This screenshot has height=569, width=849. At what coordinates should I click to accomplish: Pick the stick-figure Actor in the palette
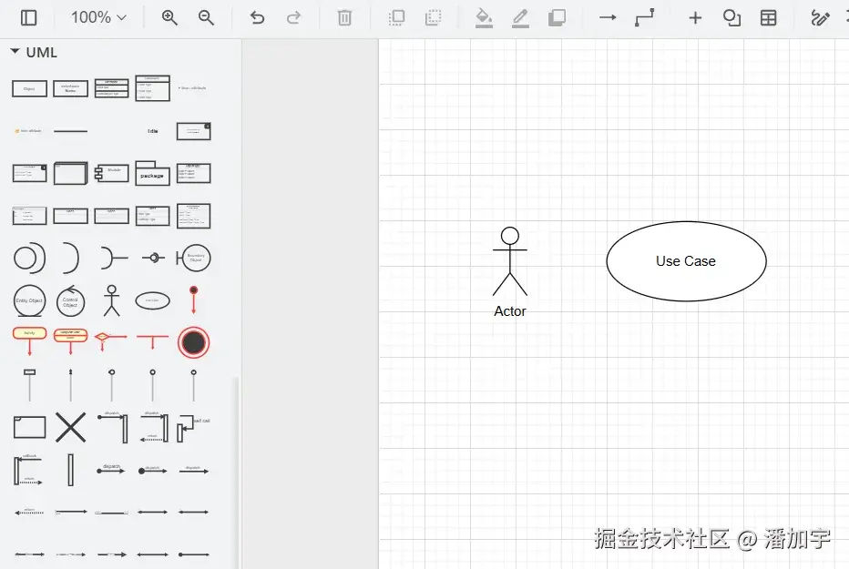(x=111, y=300)
